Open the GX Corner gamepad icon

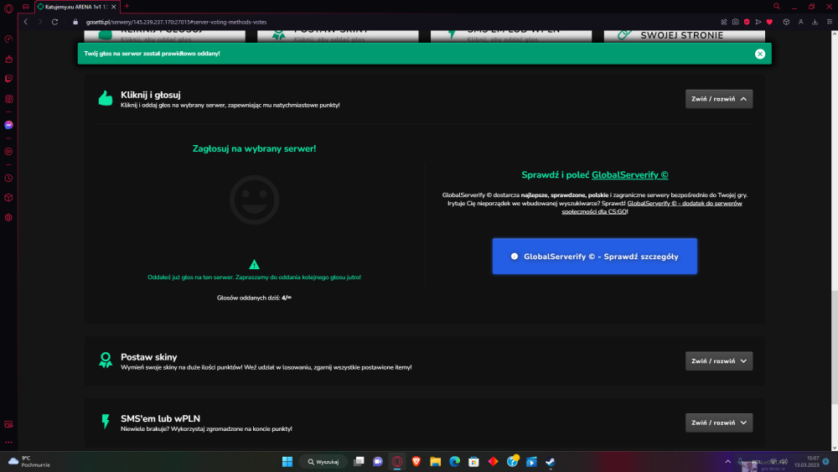[x=25, y=7]
